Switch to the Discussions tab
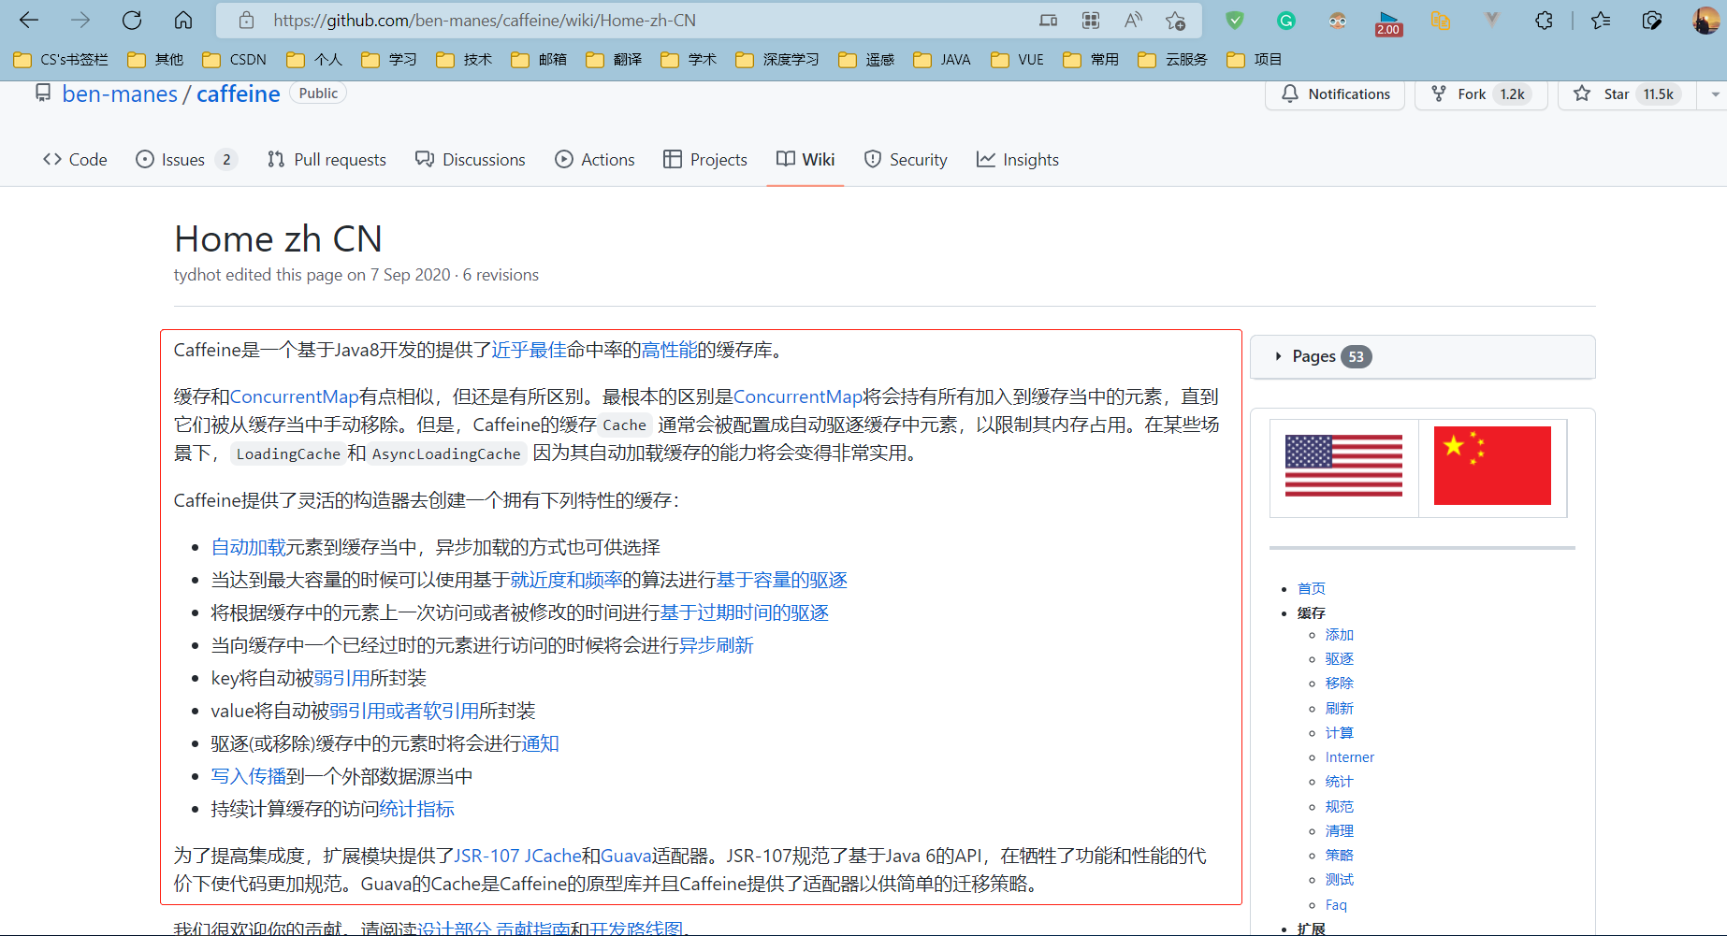The image size is (1727, 936). (471, 160)
